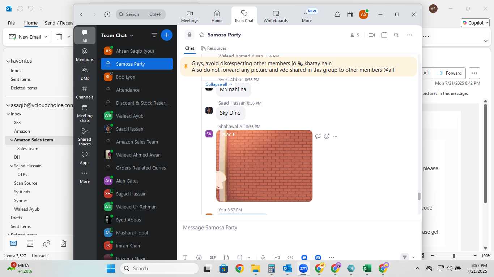This screenshot has width=494, height=277.
Task: Open more actions for Shahawal Ali's video message
Action: click(x=335, y=136)
